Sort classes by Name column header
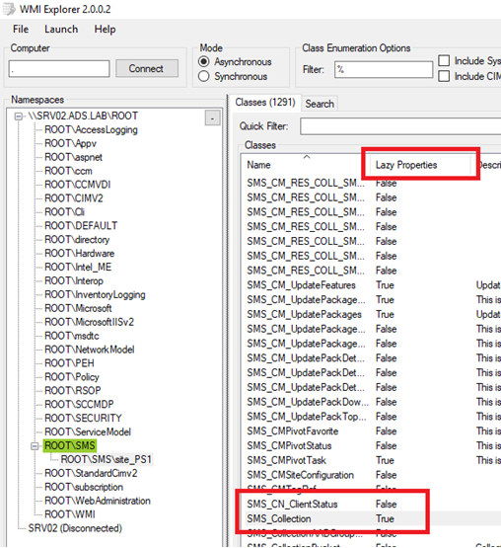The height and width of the screenshot is (548, 501). 258,165
